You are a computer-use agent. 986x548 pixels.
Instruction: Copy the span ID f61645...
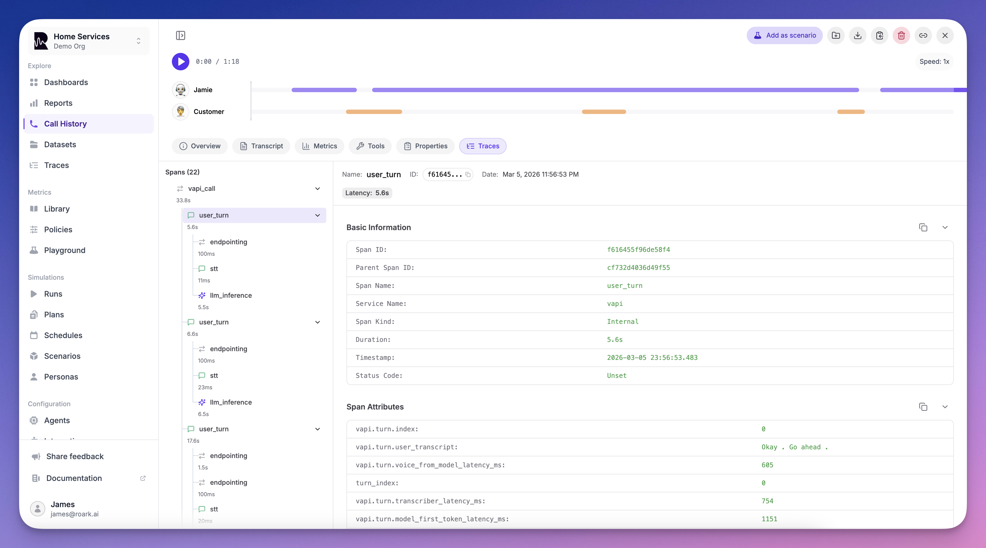[468, 175]
